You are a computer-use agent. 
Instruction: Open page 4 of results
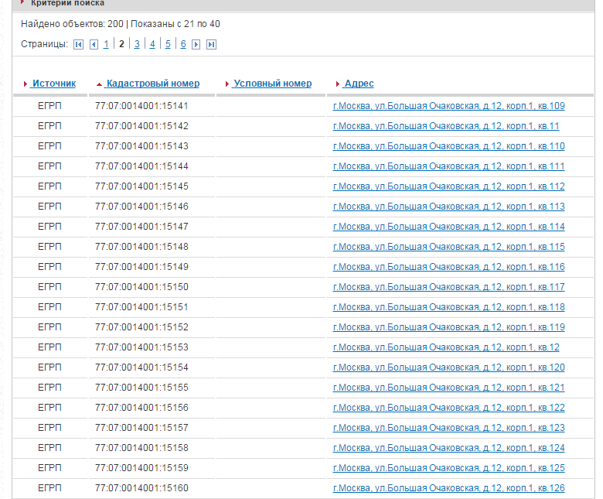tap(152, 44)
